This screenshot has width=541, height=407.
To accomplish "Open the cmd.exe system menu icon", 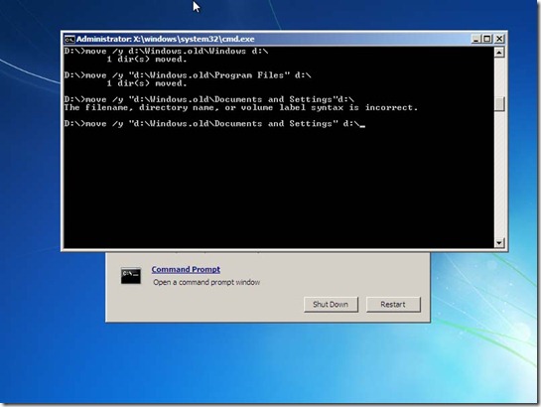I will point(69,40).
